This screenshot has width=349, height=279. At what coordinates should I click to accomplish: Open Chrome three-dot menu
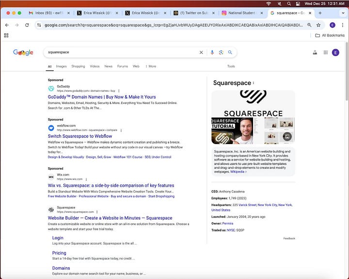click(343, 25)
